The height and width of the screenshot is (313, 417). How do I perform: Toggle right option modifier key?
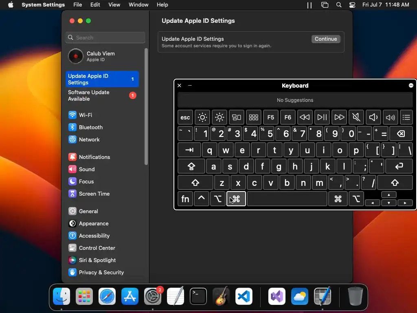point(356,199)
